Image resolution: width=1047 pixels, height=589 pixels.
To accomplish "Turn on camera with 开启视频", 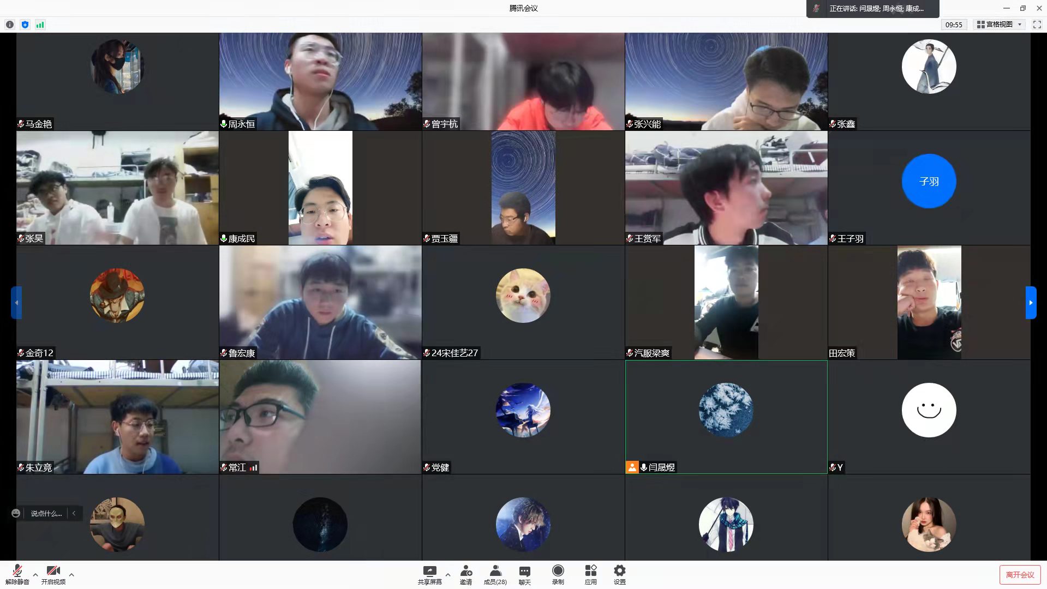I will click(53, 574).
